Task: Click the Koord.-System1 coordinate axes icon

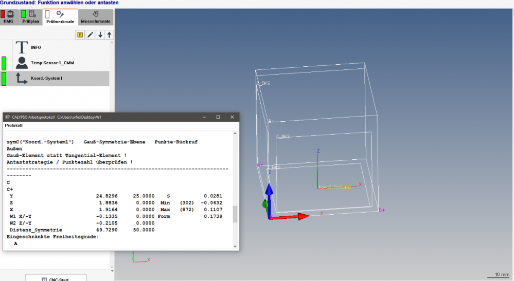Action: click(22, 78)
